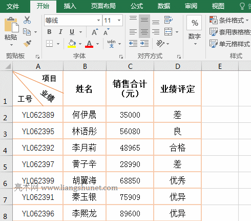Open 条件格式 conditional formatting

(x=229, y=20)
